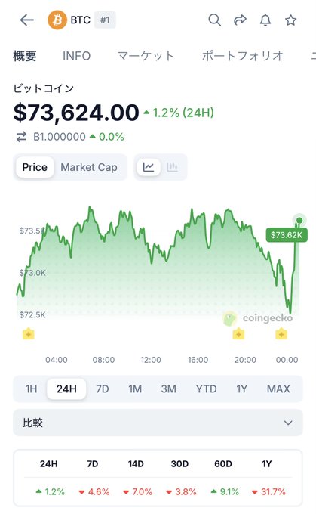Tap the share arrow icon
This screenshot has height=514, width=316.
(x=240, y=20)
